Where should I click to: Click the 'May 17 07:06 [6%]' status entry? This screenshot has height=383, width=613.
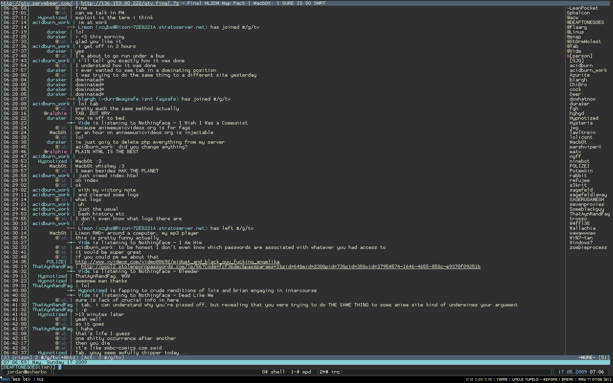tap(594, 379)
